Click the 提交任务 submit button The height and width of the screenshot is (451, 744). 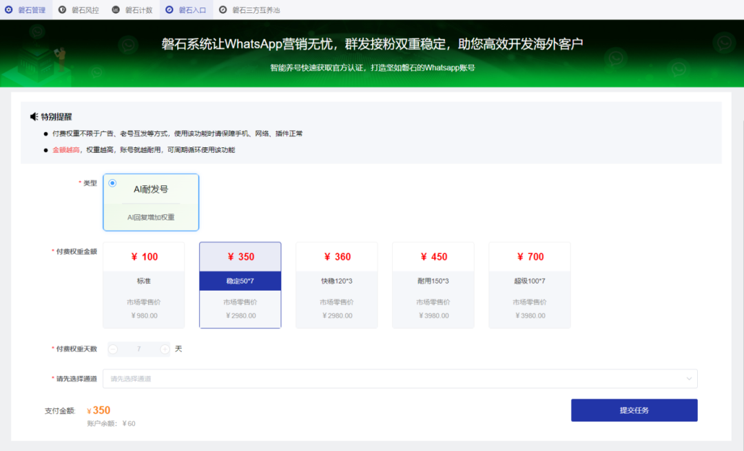point(634,410)
